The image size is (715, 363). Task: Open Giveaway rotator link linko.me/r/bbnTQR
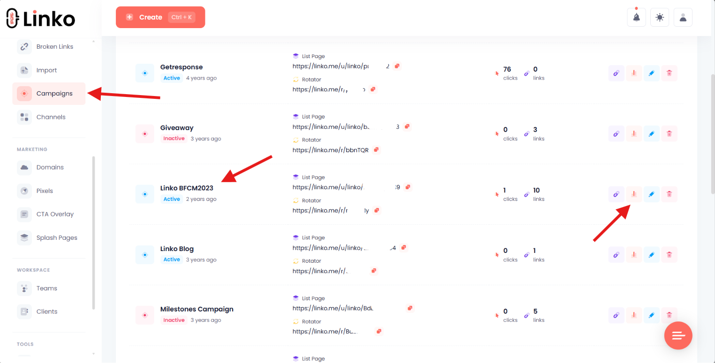click(x=331, y=150)
